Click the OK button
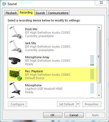The height and width of the screenshot is (122, 109). 53,115
